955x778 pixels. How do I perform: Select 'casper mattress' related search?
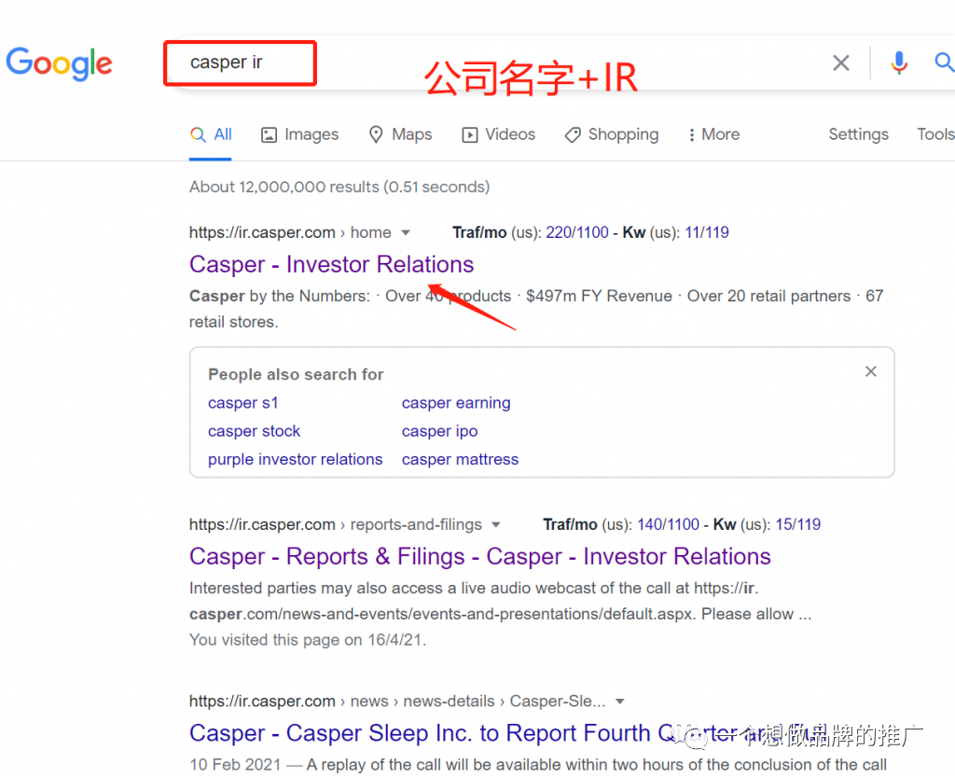pos(460,459)
